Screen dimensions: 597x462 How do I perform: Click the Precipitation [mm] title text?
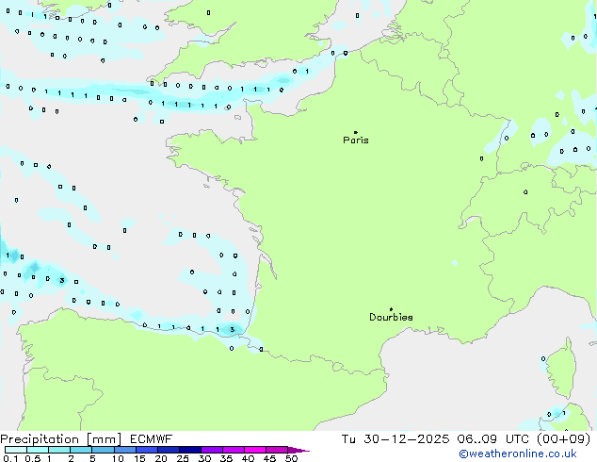(61, 439)
